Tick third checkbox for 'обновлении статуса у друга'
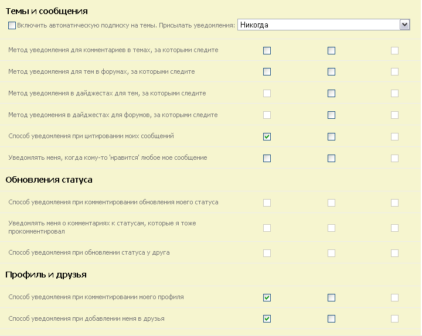This screenshot has width=422, height=336. [394, 253]
